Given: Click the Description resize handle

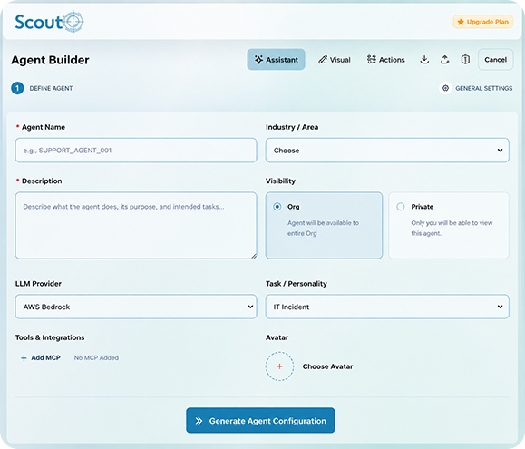Looking at the screenshot, I should tap(254, 256).
